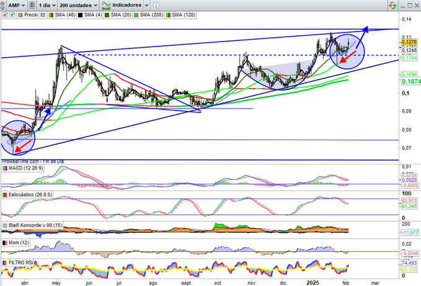The image size is (421, 286).
Task: Expand the arrow next to Indicadores
Action: (146, 5)
